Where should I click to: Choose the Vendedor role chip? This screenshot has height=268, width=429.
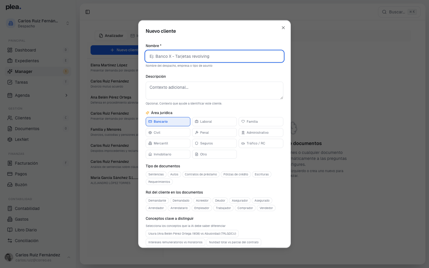point(266,208)
